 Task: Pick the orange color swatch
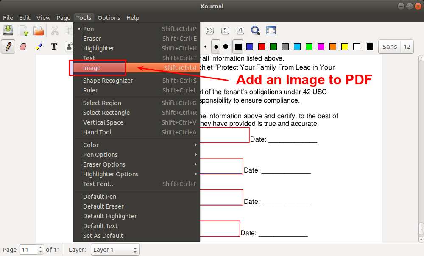point(333,47)
